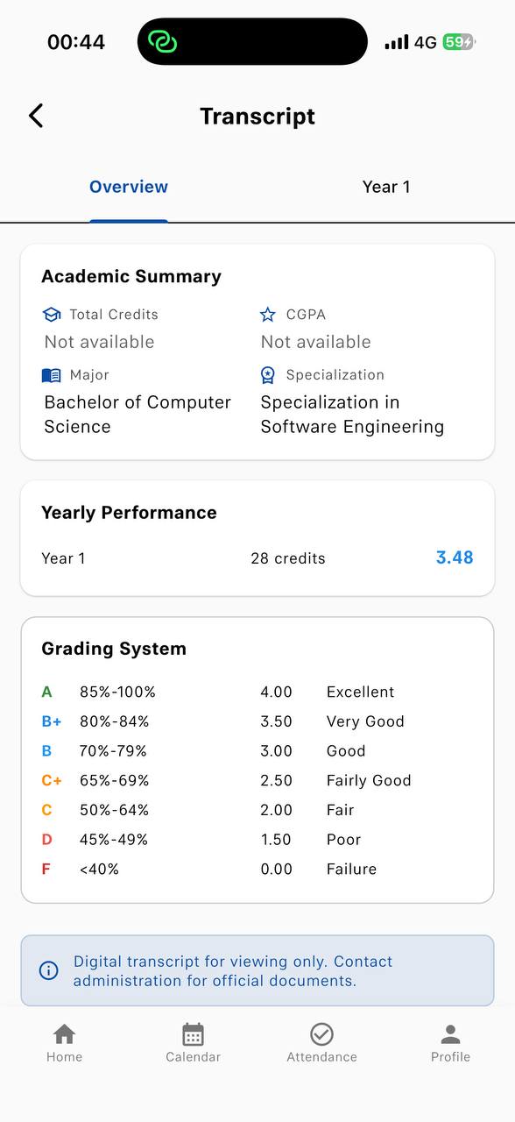The width and height of the screenshot is (515, 1122).
Task: Switch to the Year 1 tab
Action: (x=386, y=187)
